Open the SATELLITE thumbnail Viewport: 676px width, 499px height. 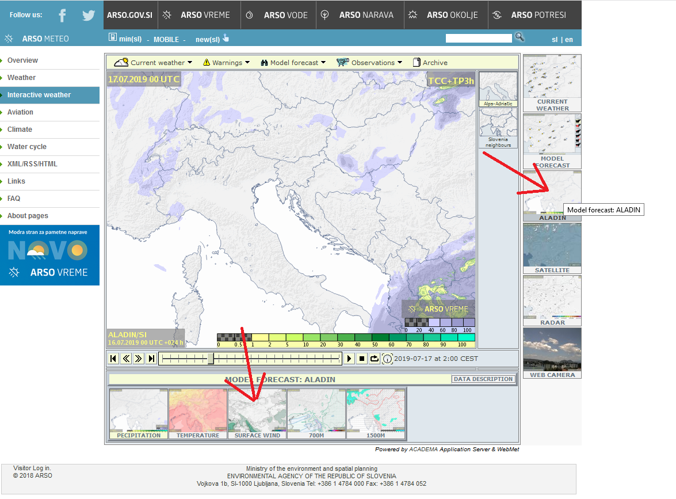click(552, 249)
